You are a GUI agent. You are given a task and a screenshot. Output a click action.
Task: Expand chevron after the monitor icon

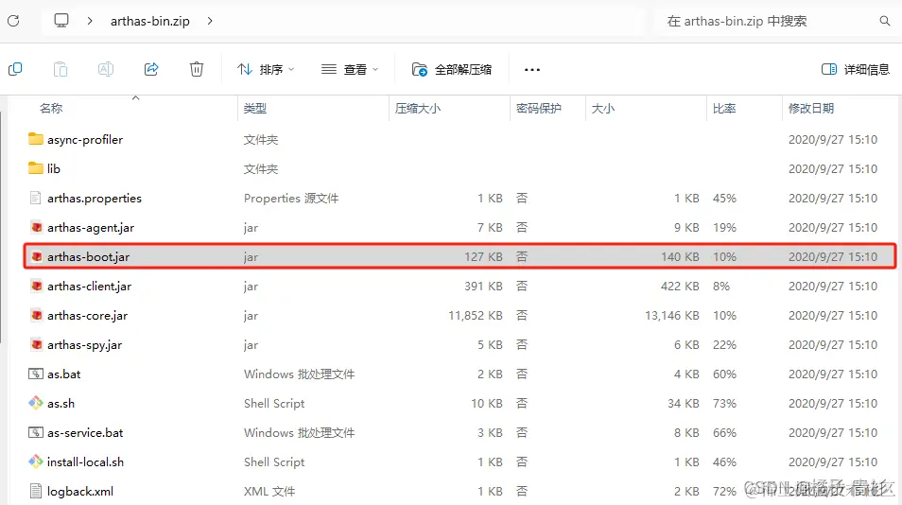coord(90,21)
